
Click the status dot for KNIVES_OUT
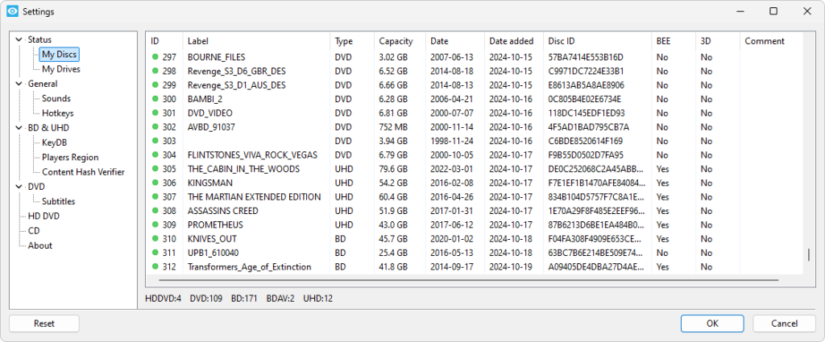(155, 239)
